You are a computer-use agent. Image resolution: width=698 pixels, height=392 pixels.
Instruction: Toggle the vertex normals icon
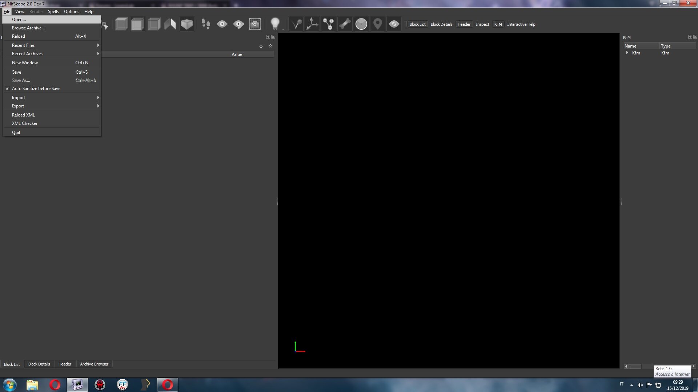pyautogui.click(x=296, y=24)
